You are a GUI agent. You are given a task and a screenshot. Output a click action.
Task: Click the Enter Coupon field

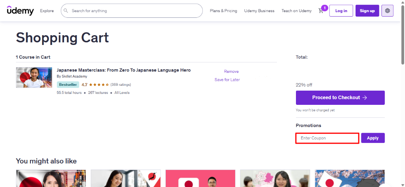pyautogui.click(x=327, y=138)
